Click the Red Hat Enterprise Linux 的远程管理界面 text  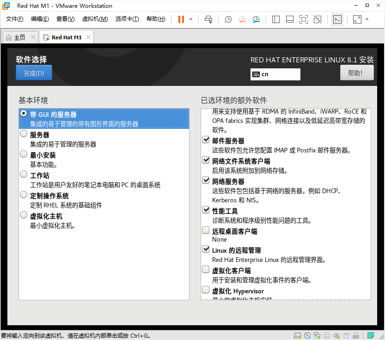(269, 260)
